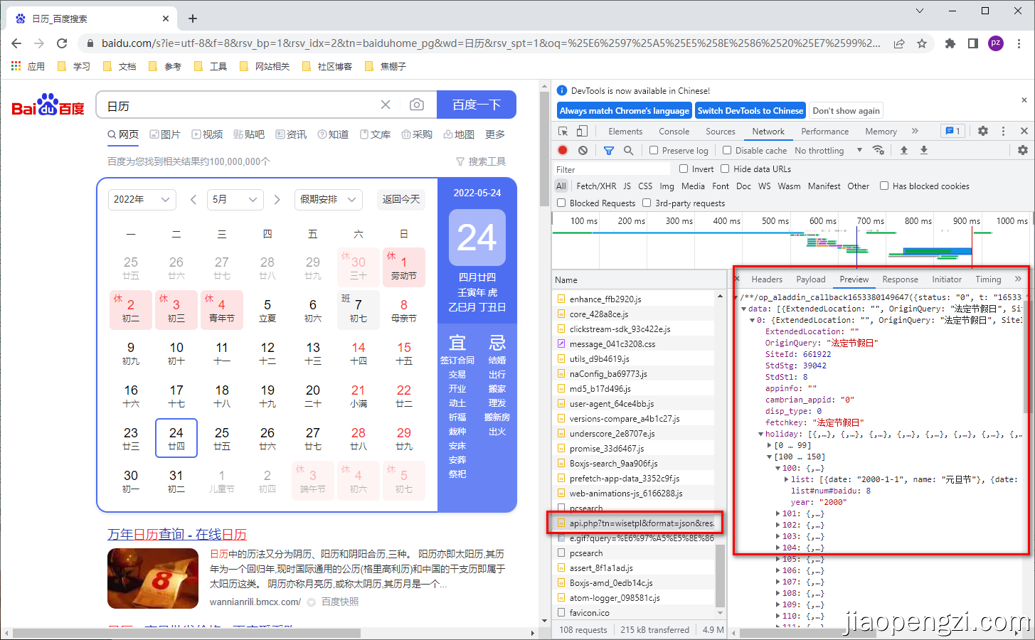This screenshot has width=1035, height=640.
Task: Open Chrome main menu three dots
Action: pos(1019,43)
